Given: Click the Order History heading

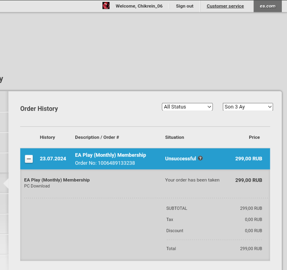Looking at the screenshot, I should click(39, 109).
